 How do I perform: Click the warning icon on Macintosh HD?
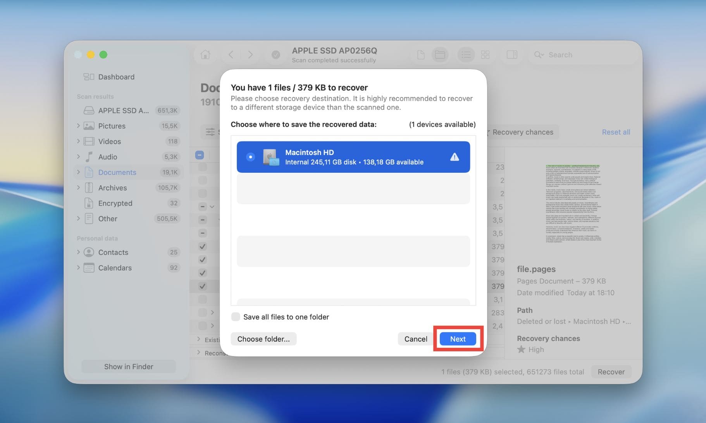[x=455, y=157]
